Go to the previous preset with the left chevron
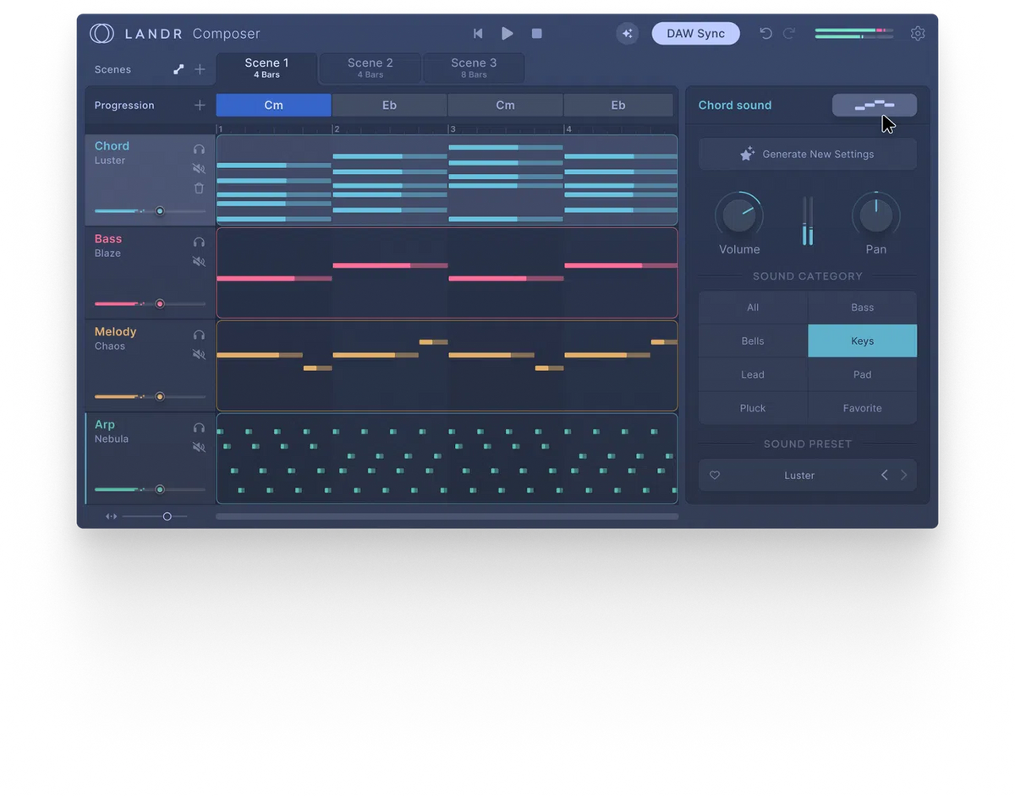The image size is (1015, 796). (884, 475)
